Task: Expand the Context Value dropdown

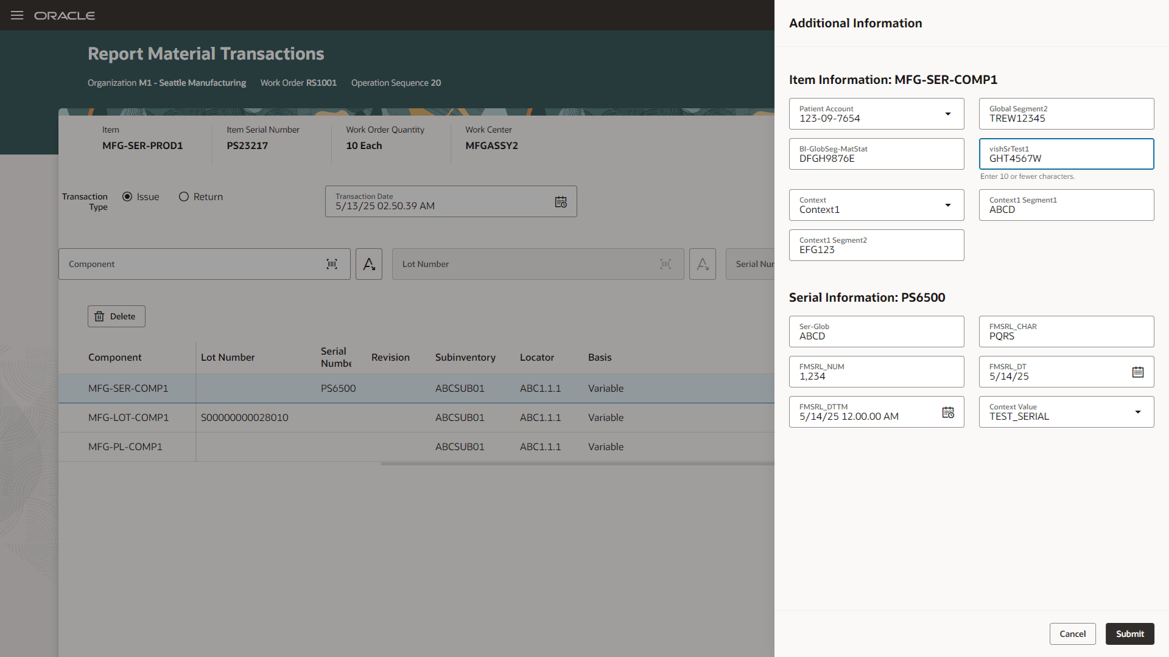Action: pos(1138,412)
